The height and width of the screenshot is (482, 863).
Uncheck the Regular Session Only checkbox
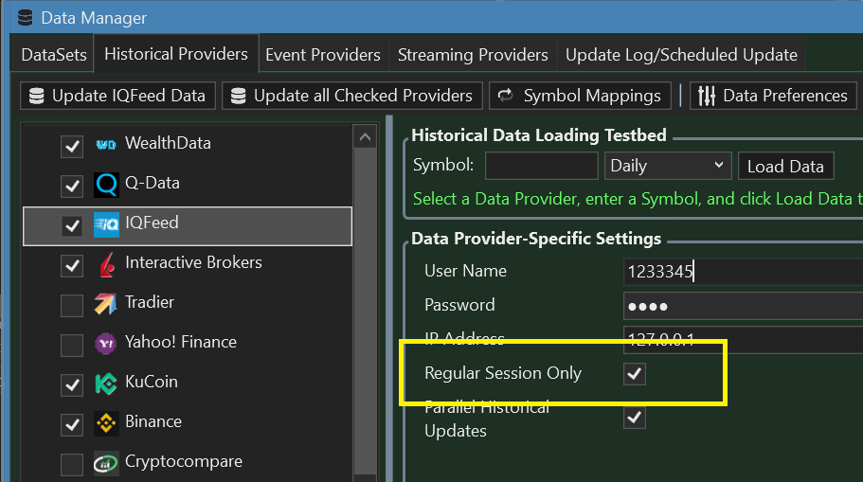point(635,374)
